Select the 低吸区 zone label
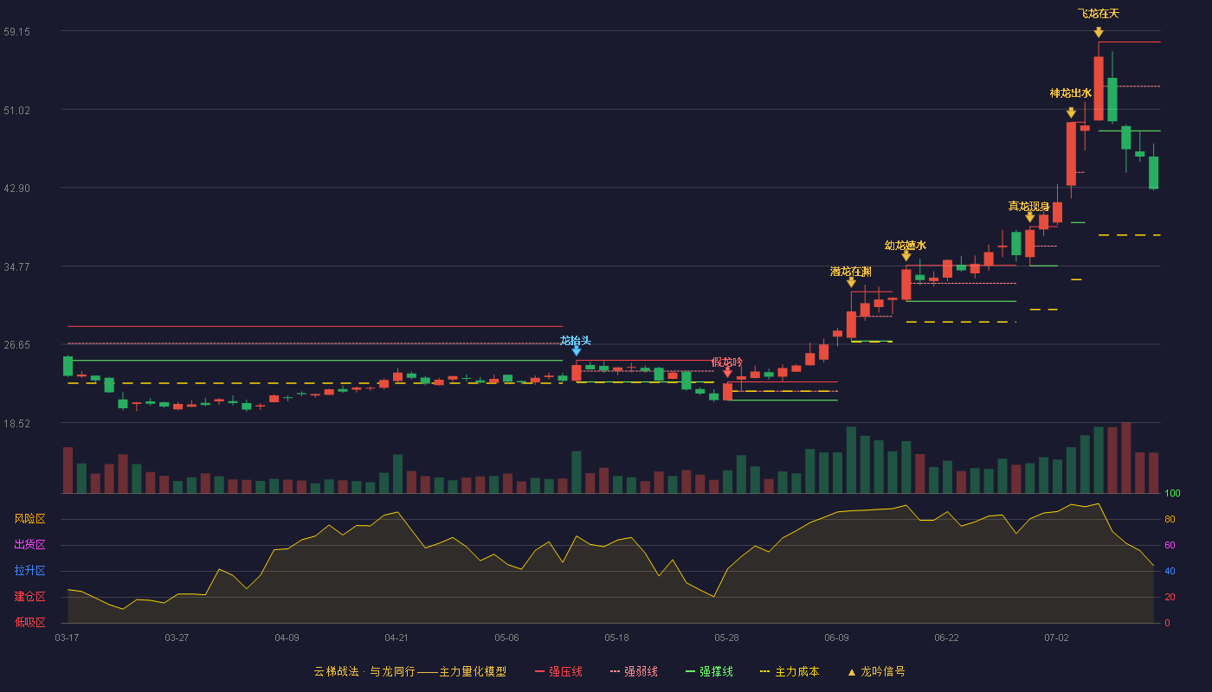Screen dimensions: 1212x692 click(x=30, y=622)
